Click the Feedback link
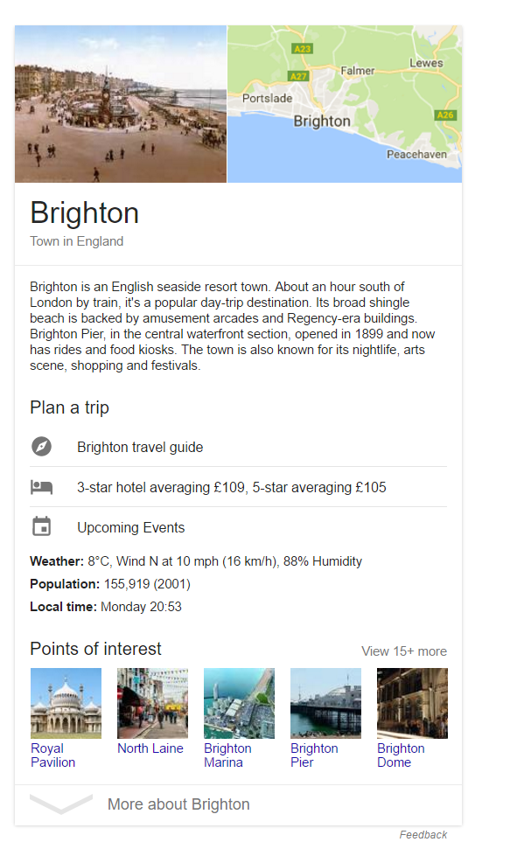Image resolution: width=510 pixels, height=842 pixels. [423, 834]
